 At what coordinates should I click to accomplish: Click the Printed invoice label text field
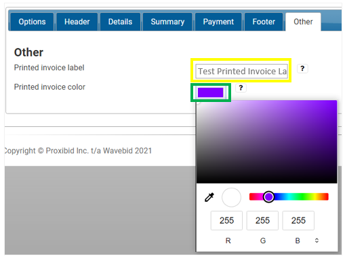241,72
